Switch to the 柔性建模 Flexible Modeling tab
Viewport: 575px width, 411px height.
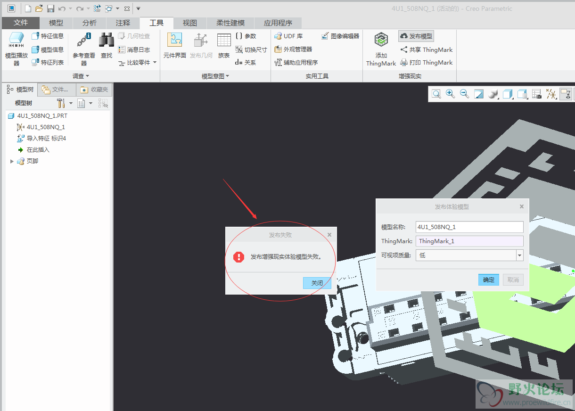pyautogui.click(x=230, y=23)
